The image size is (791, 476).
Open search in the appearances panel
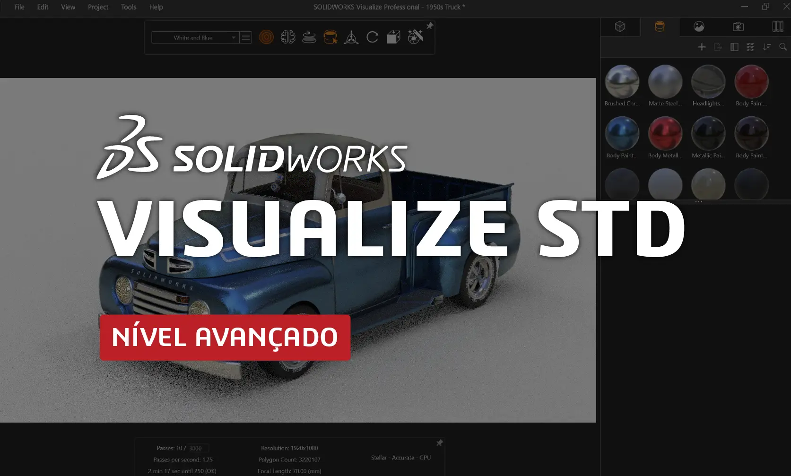point(783,47)
